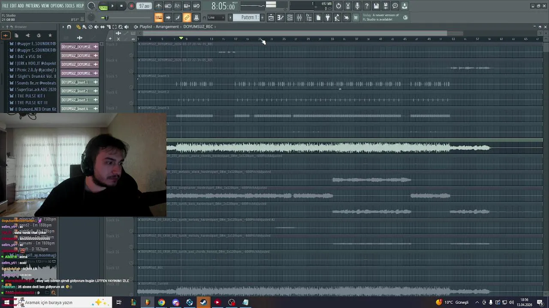Image resolution: width=549 pixels, height=308 pixels.
Task: Click the one-click audio recording microphone icon
Action: [357, 6]
